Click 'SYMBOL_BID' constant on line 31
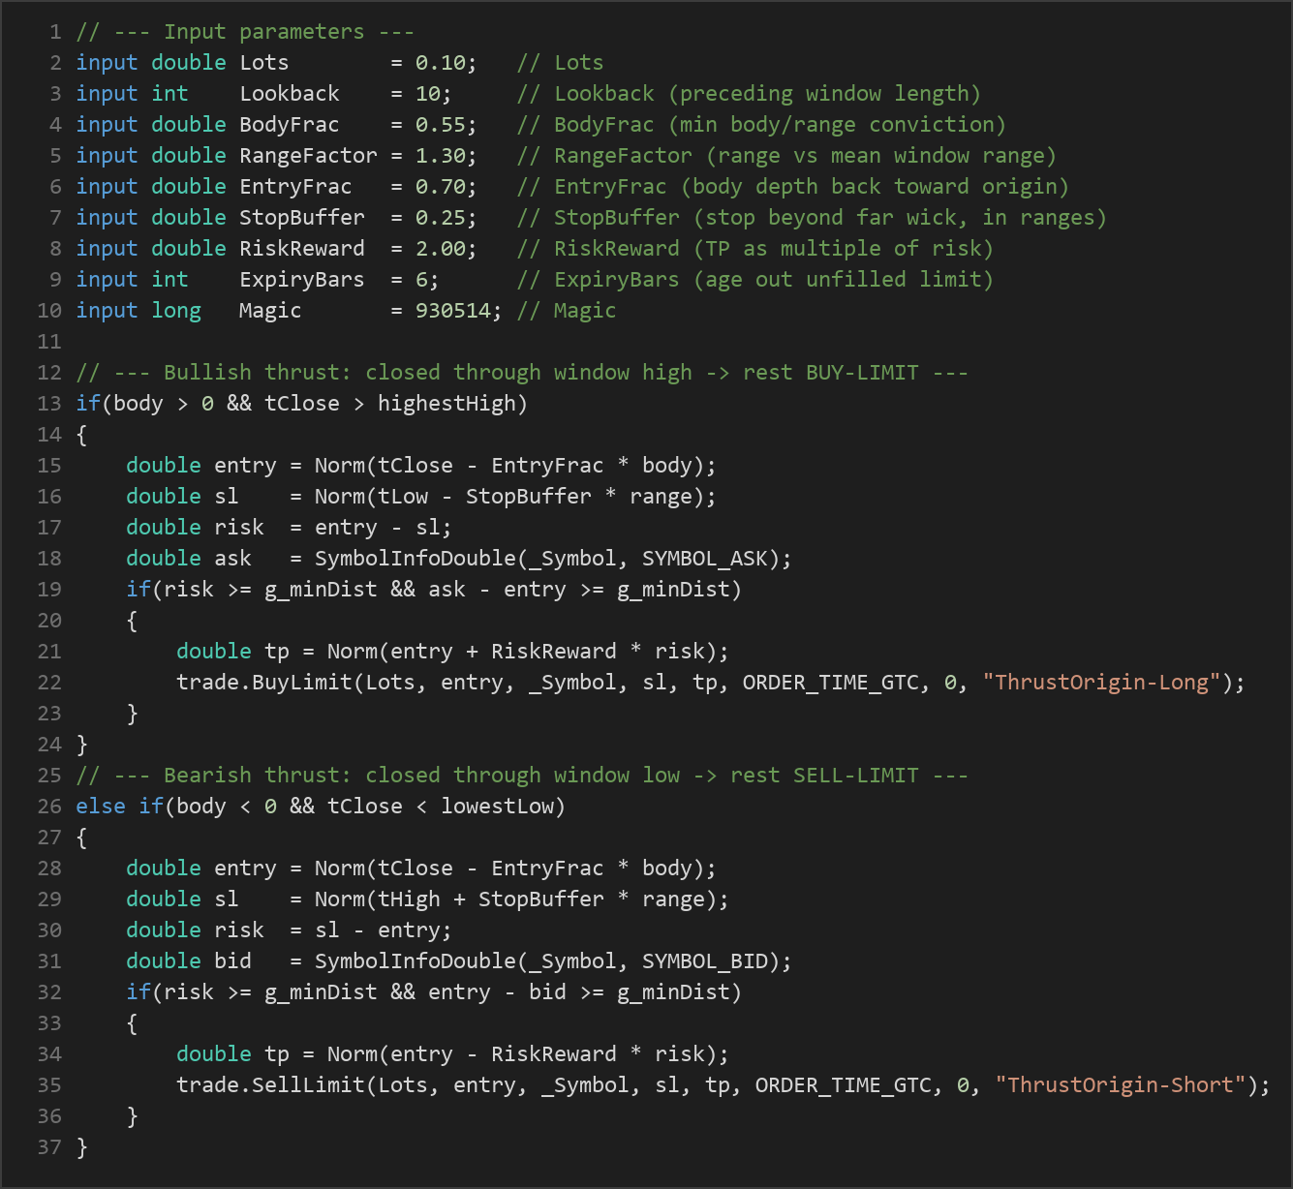Viewport: 1293px width, 1189px height. click(705, 961)
